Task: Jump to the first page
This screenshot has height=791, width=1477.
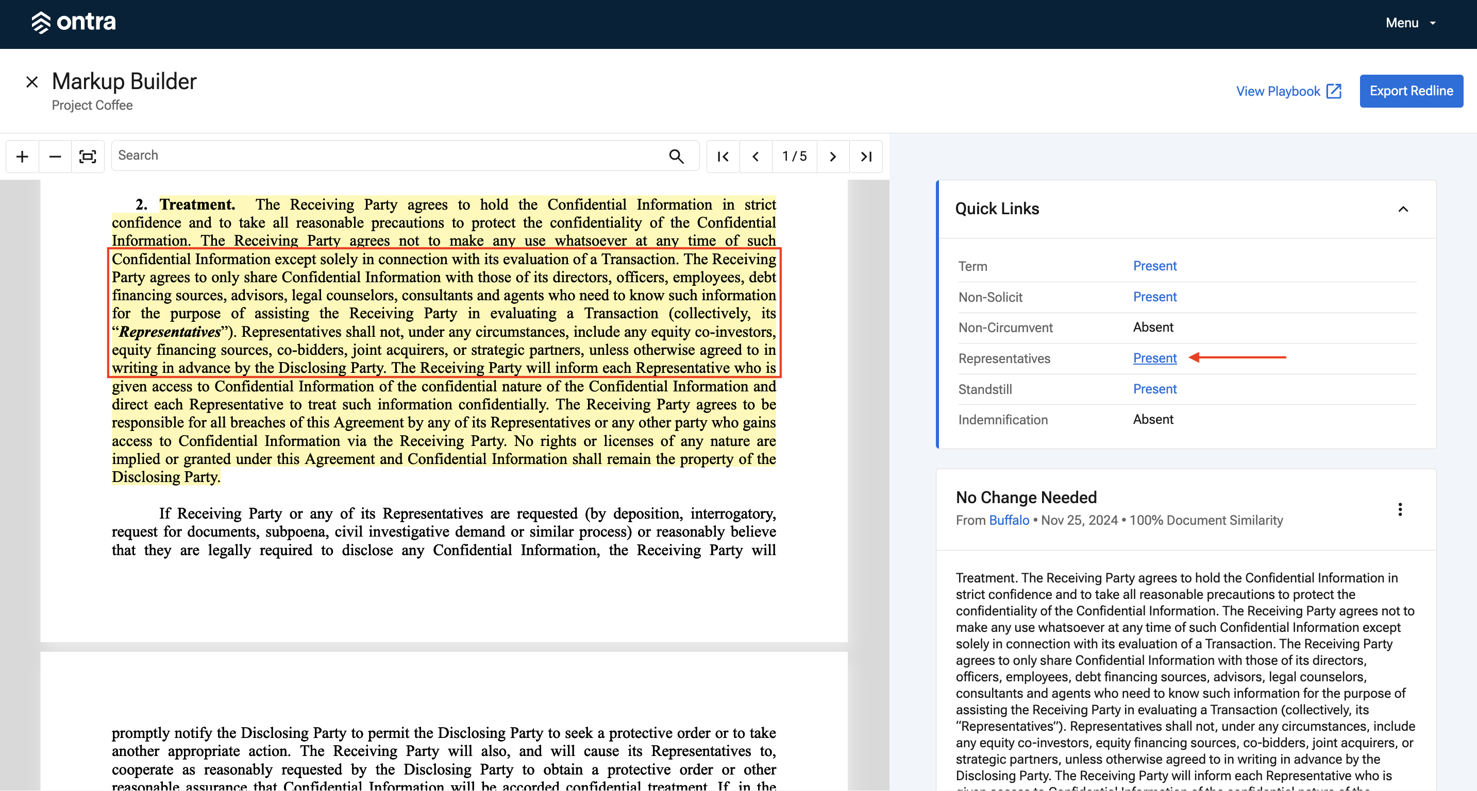Action: pyautogui.click(x=723, y=157)
